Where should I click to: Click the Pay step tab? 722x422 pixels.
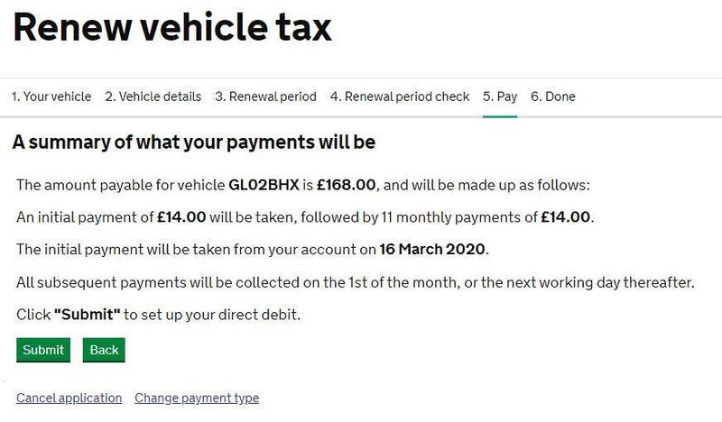click(x=500, y=96)
